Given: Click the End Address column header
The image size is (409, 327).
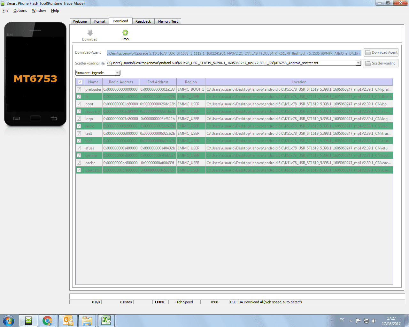Looking at the screenshot, I should point(158,82).
